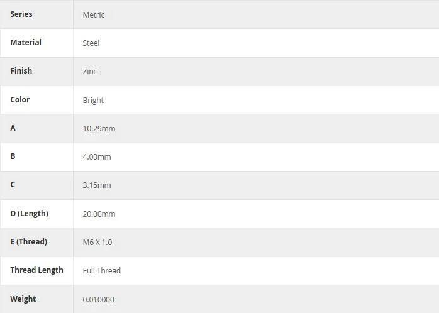Select the 0.010000 weight value
The image size is (439, 313).
tap(99, 300)
